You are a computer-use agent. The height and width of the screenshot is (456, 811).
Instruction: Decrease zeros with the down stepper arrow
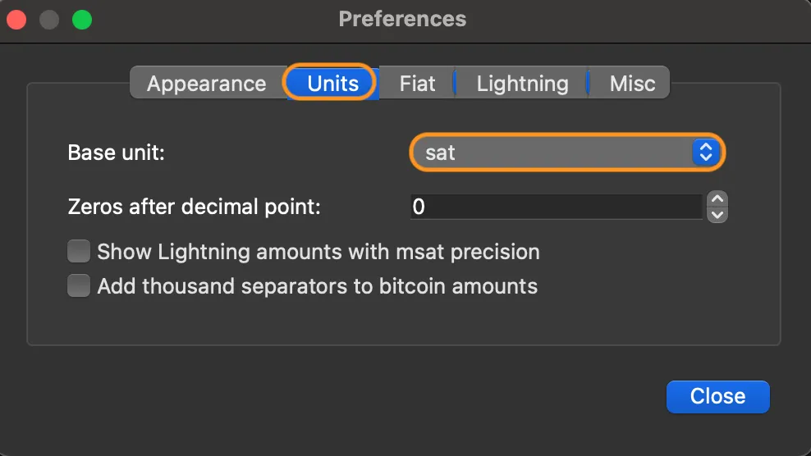(717, 215)
